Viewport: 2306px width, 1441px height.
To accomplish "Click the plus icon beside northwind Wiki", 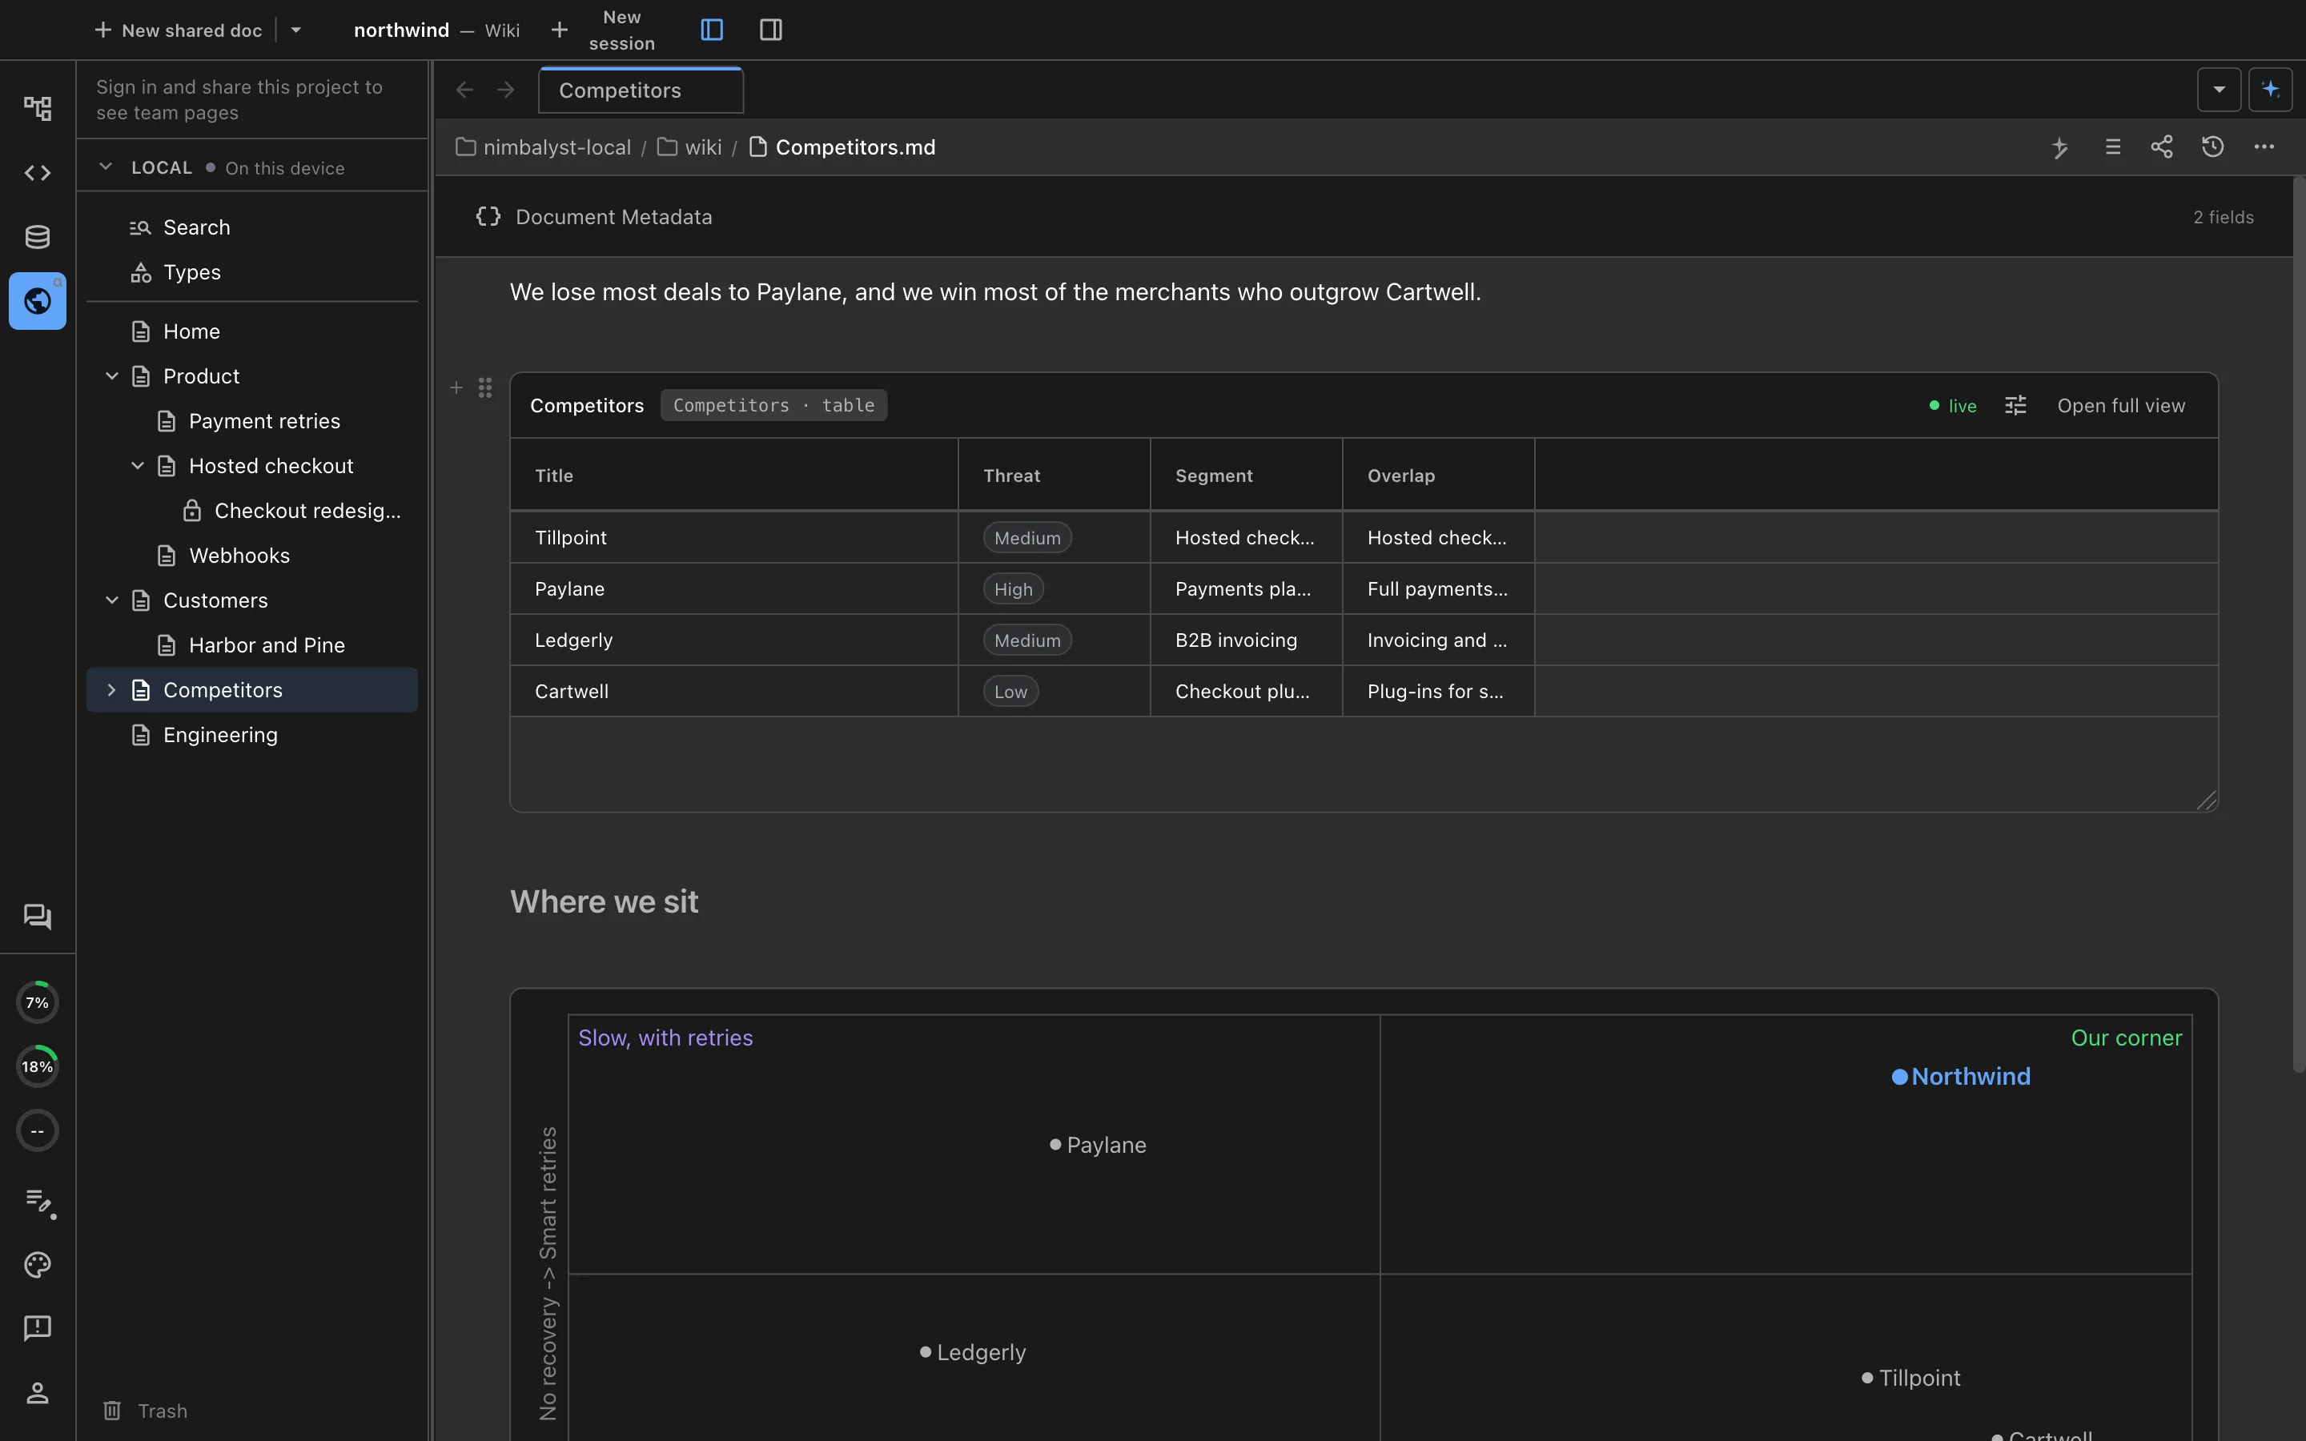I will [560, 30].
